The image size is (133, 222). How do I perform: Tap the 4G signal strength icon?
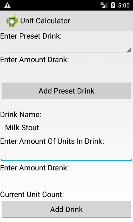104,5
